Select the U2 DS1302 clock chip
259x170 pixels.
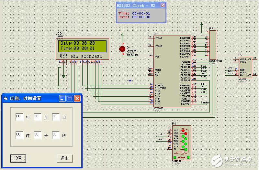[x=245, y=68]
